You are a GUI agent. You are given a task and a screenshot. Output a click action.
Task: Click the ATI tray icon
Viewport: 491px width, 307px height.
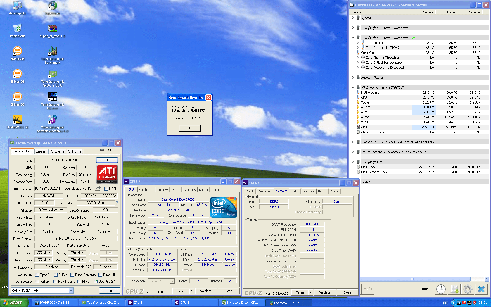pyautogui.click(x=464, y=303)
